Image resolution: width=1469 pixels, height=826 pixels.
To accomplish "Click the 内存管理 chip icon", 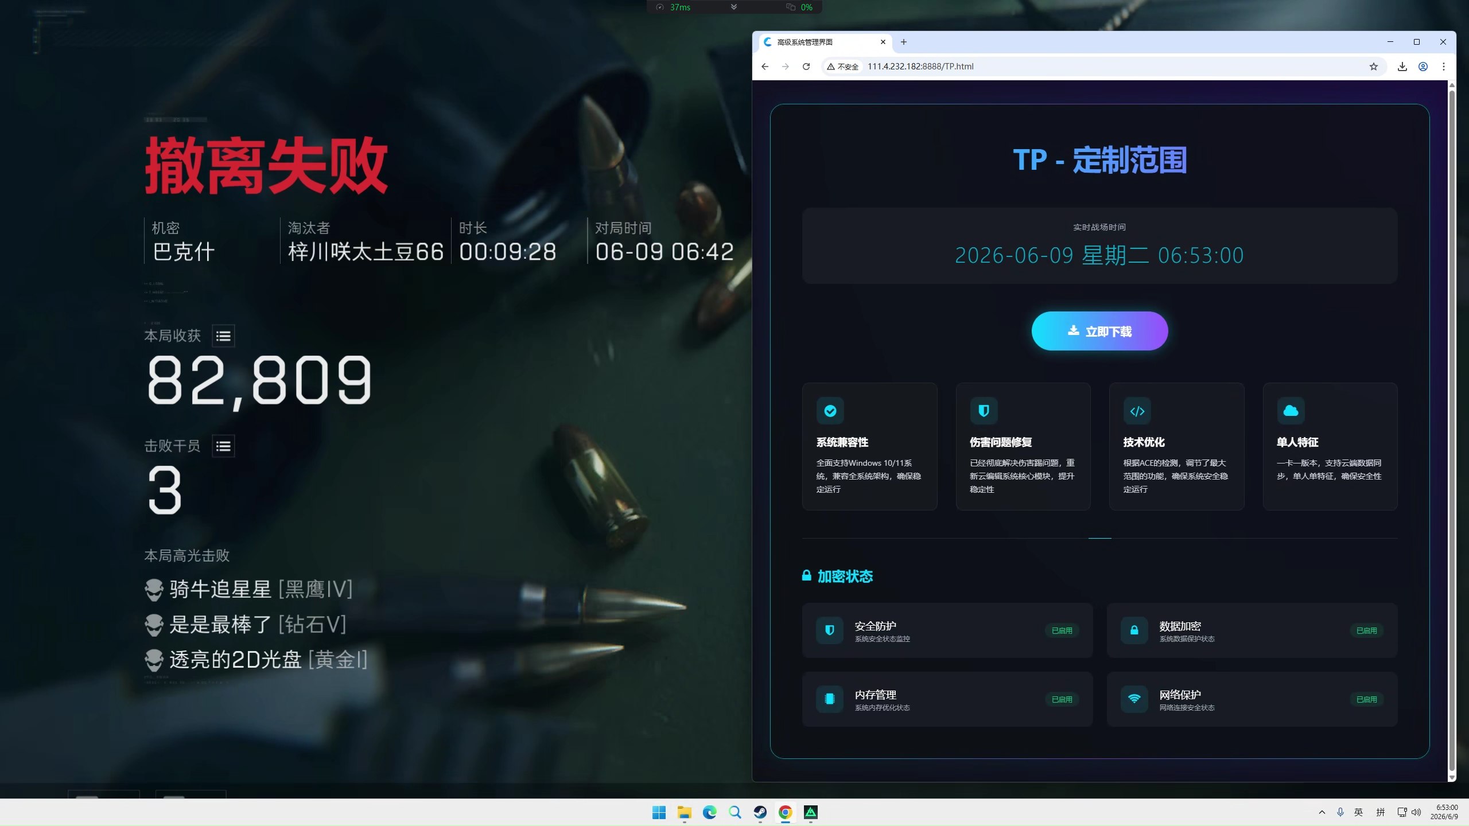I will pos(829,699).
